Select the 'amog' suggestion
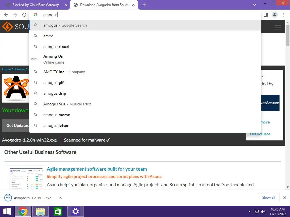The height and width of the screenshot is (217, 290). point(145,36)
